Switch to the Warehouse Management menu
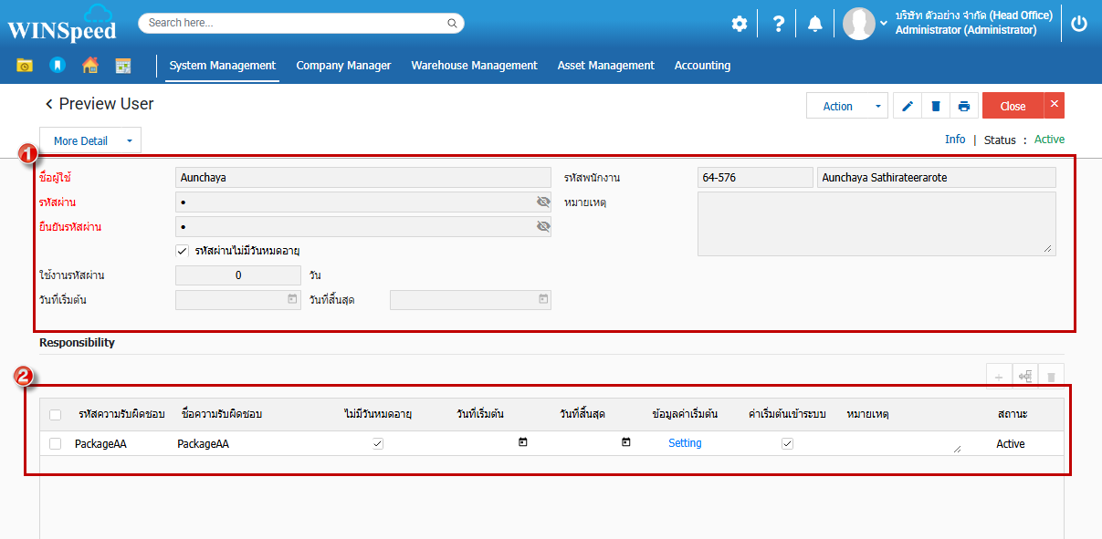The width and height of the screenshot is (1102, 539). [474, 66]
